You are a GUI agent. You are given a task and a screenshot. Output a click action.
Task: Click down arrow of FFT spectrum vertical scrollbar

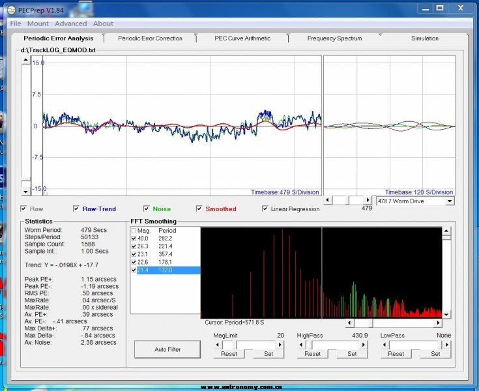(x=446, y=314)
